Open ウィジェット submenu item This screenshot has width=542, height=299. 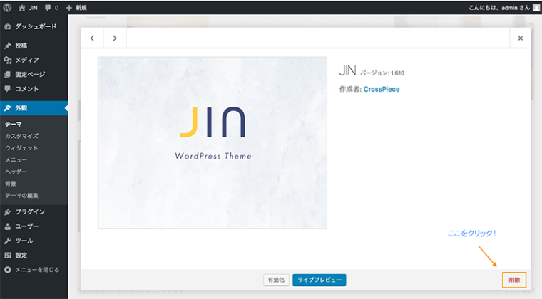click(21, 148)
